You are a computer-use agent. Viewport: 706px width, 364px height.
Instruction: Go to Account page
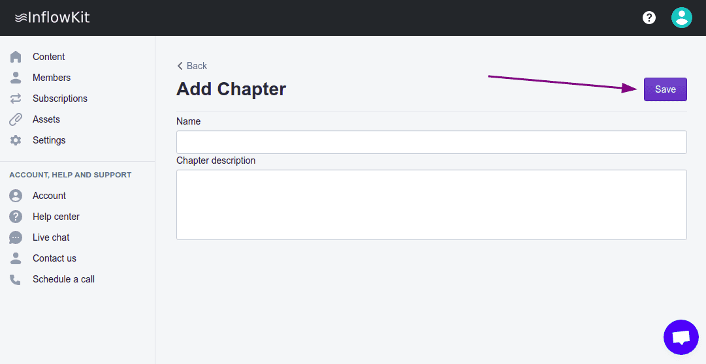pyautogui.click(x=49, y=196)
